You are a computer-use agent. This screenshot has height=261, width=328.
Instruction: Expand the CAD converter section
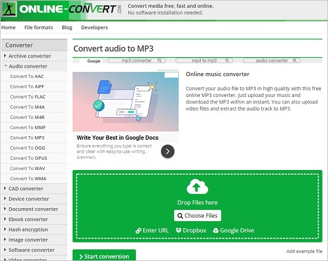click(35, 188)
